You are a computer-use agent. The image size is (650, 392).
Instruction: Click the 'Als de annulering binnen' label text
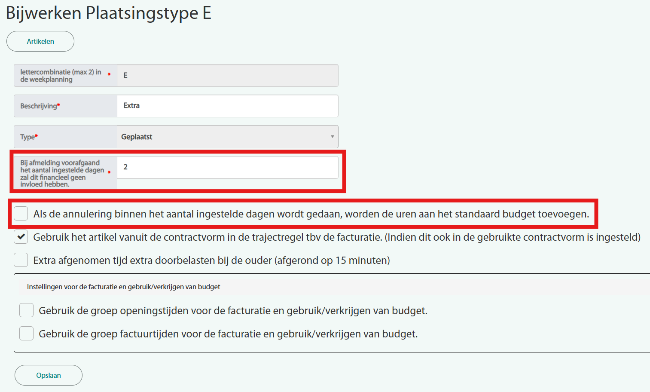(x=311, y=214)
